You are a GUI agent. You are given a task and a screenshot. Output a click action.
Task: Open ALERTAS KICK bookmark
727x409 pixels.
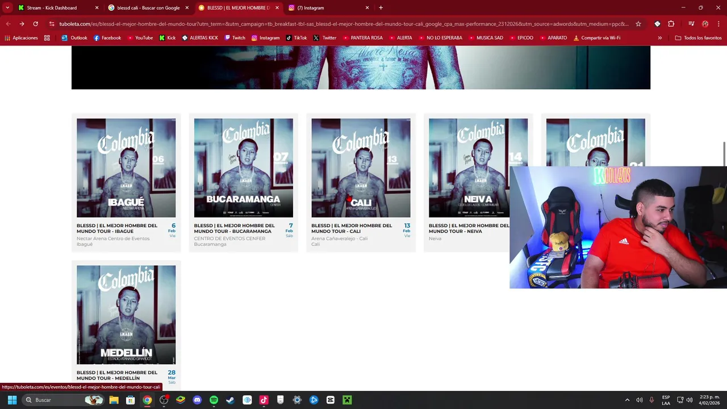point(200,38)
